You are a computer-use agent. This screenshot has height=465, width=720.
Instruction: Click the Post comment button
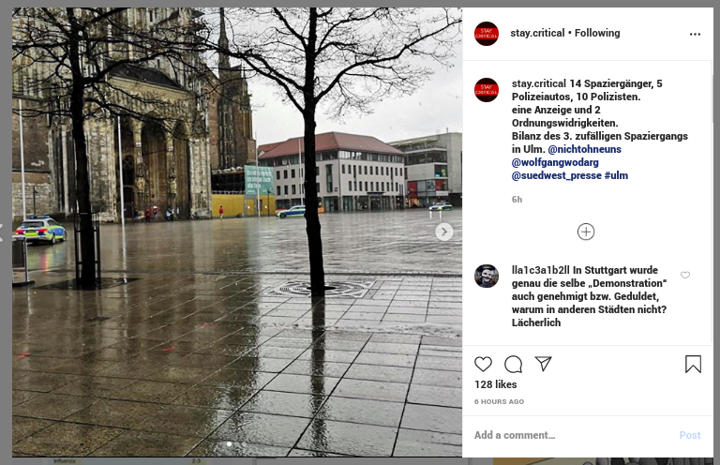point(690,435)
